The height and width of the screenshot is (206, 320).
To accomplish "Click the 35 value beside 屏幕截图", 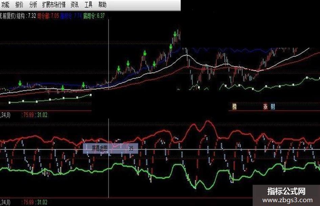I will [131, 148].
